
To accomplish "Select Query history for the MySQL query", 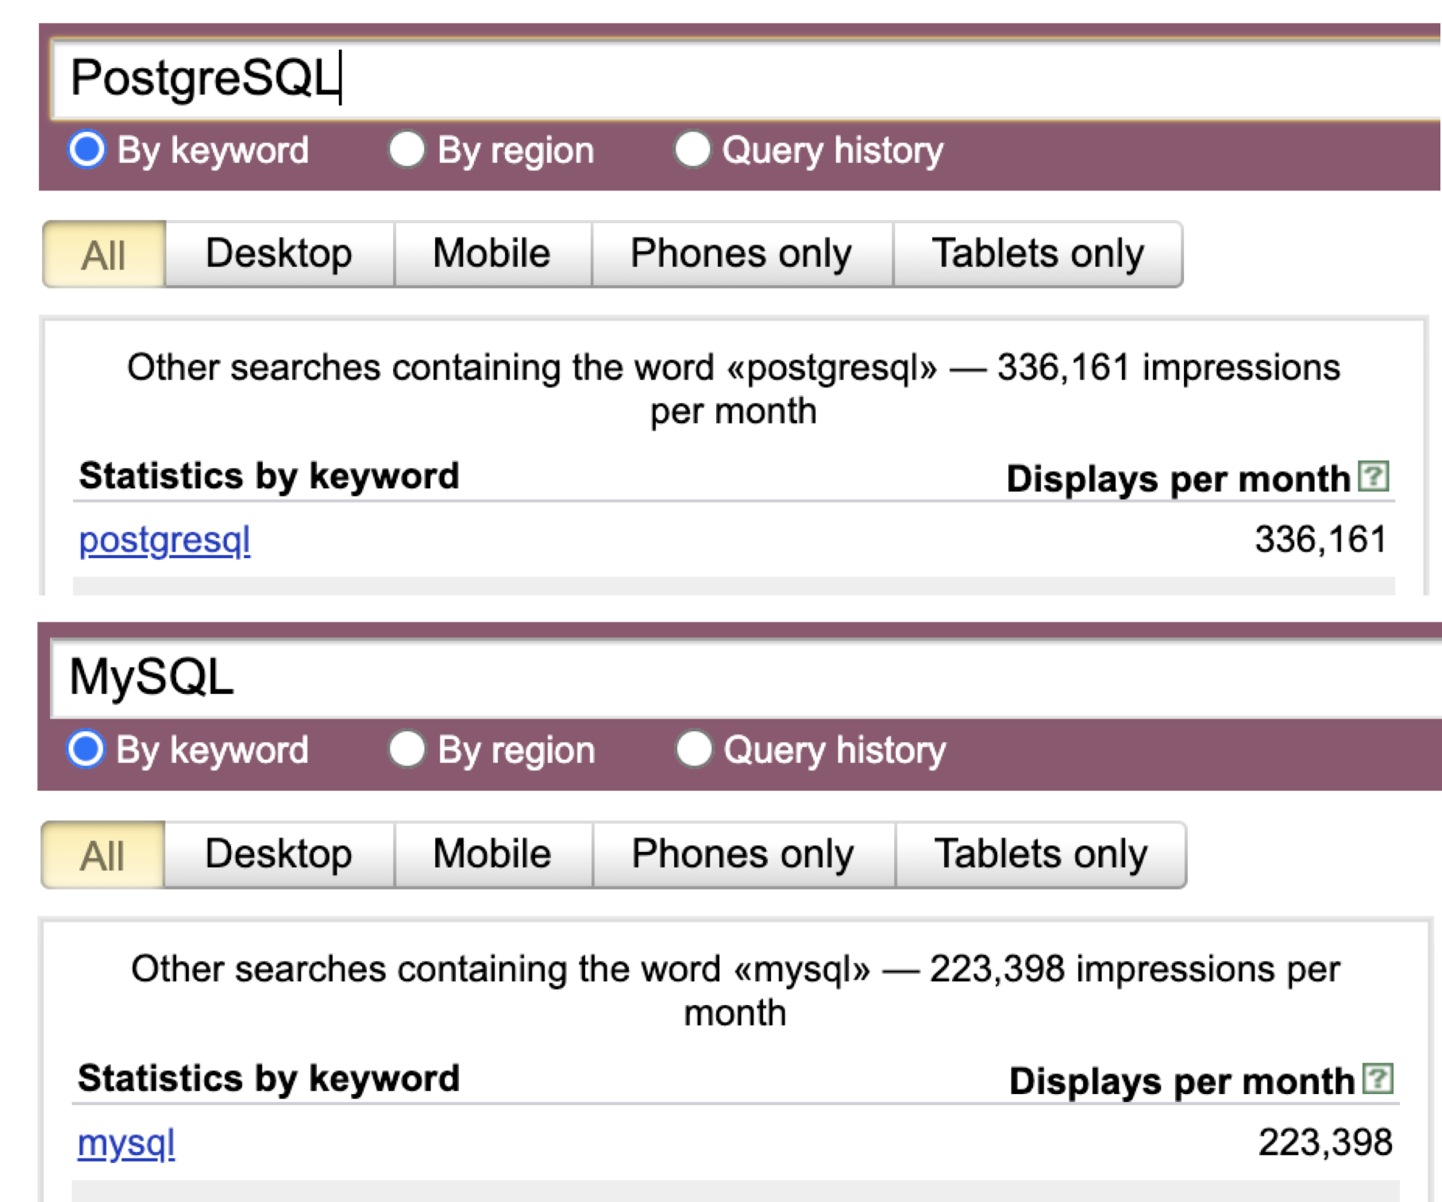I will click(x=695, y=748).
